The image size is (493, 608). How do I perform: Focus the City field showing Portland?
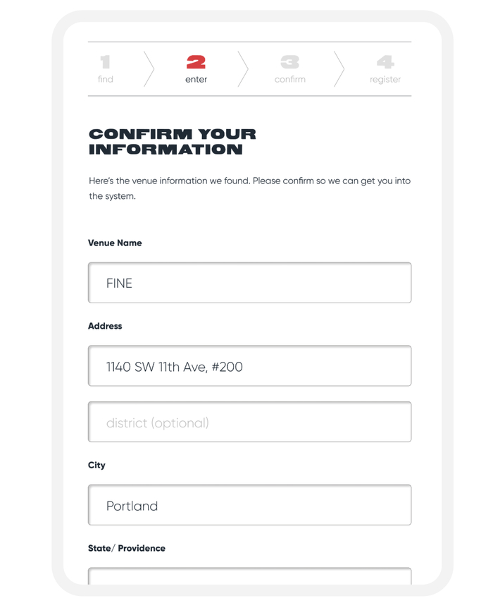[x=250, y=505]
